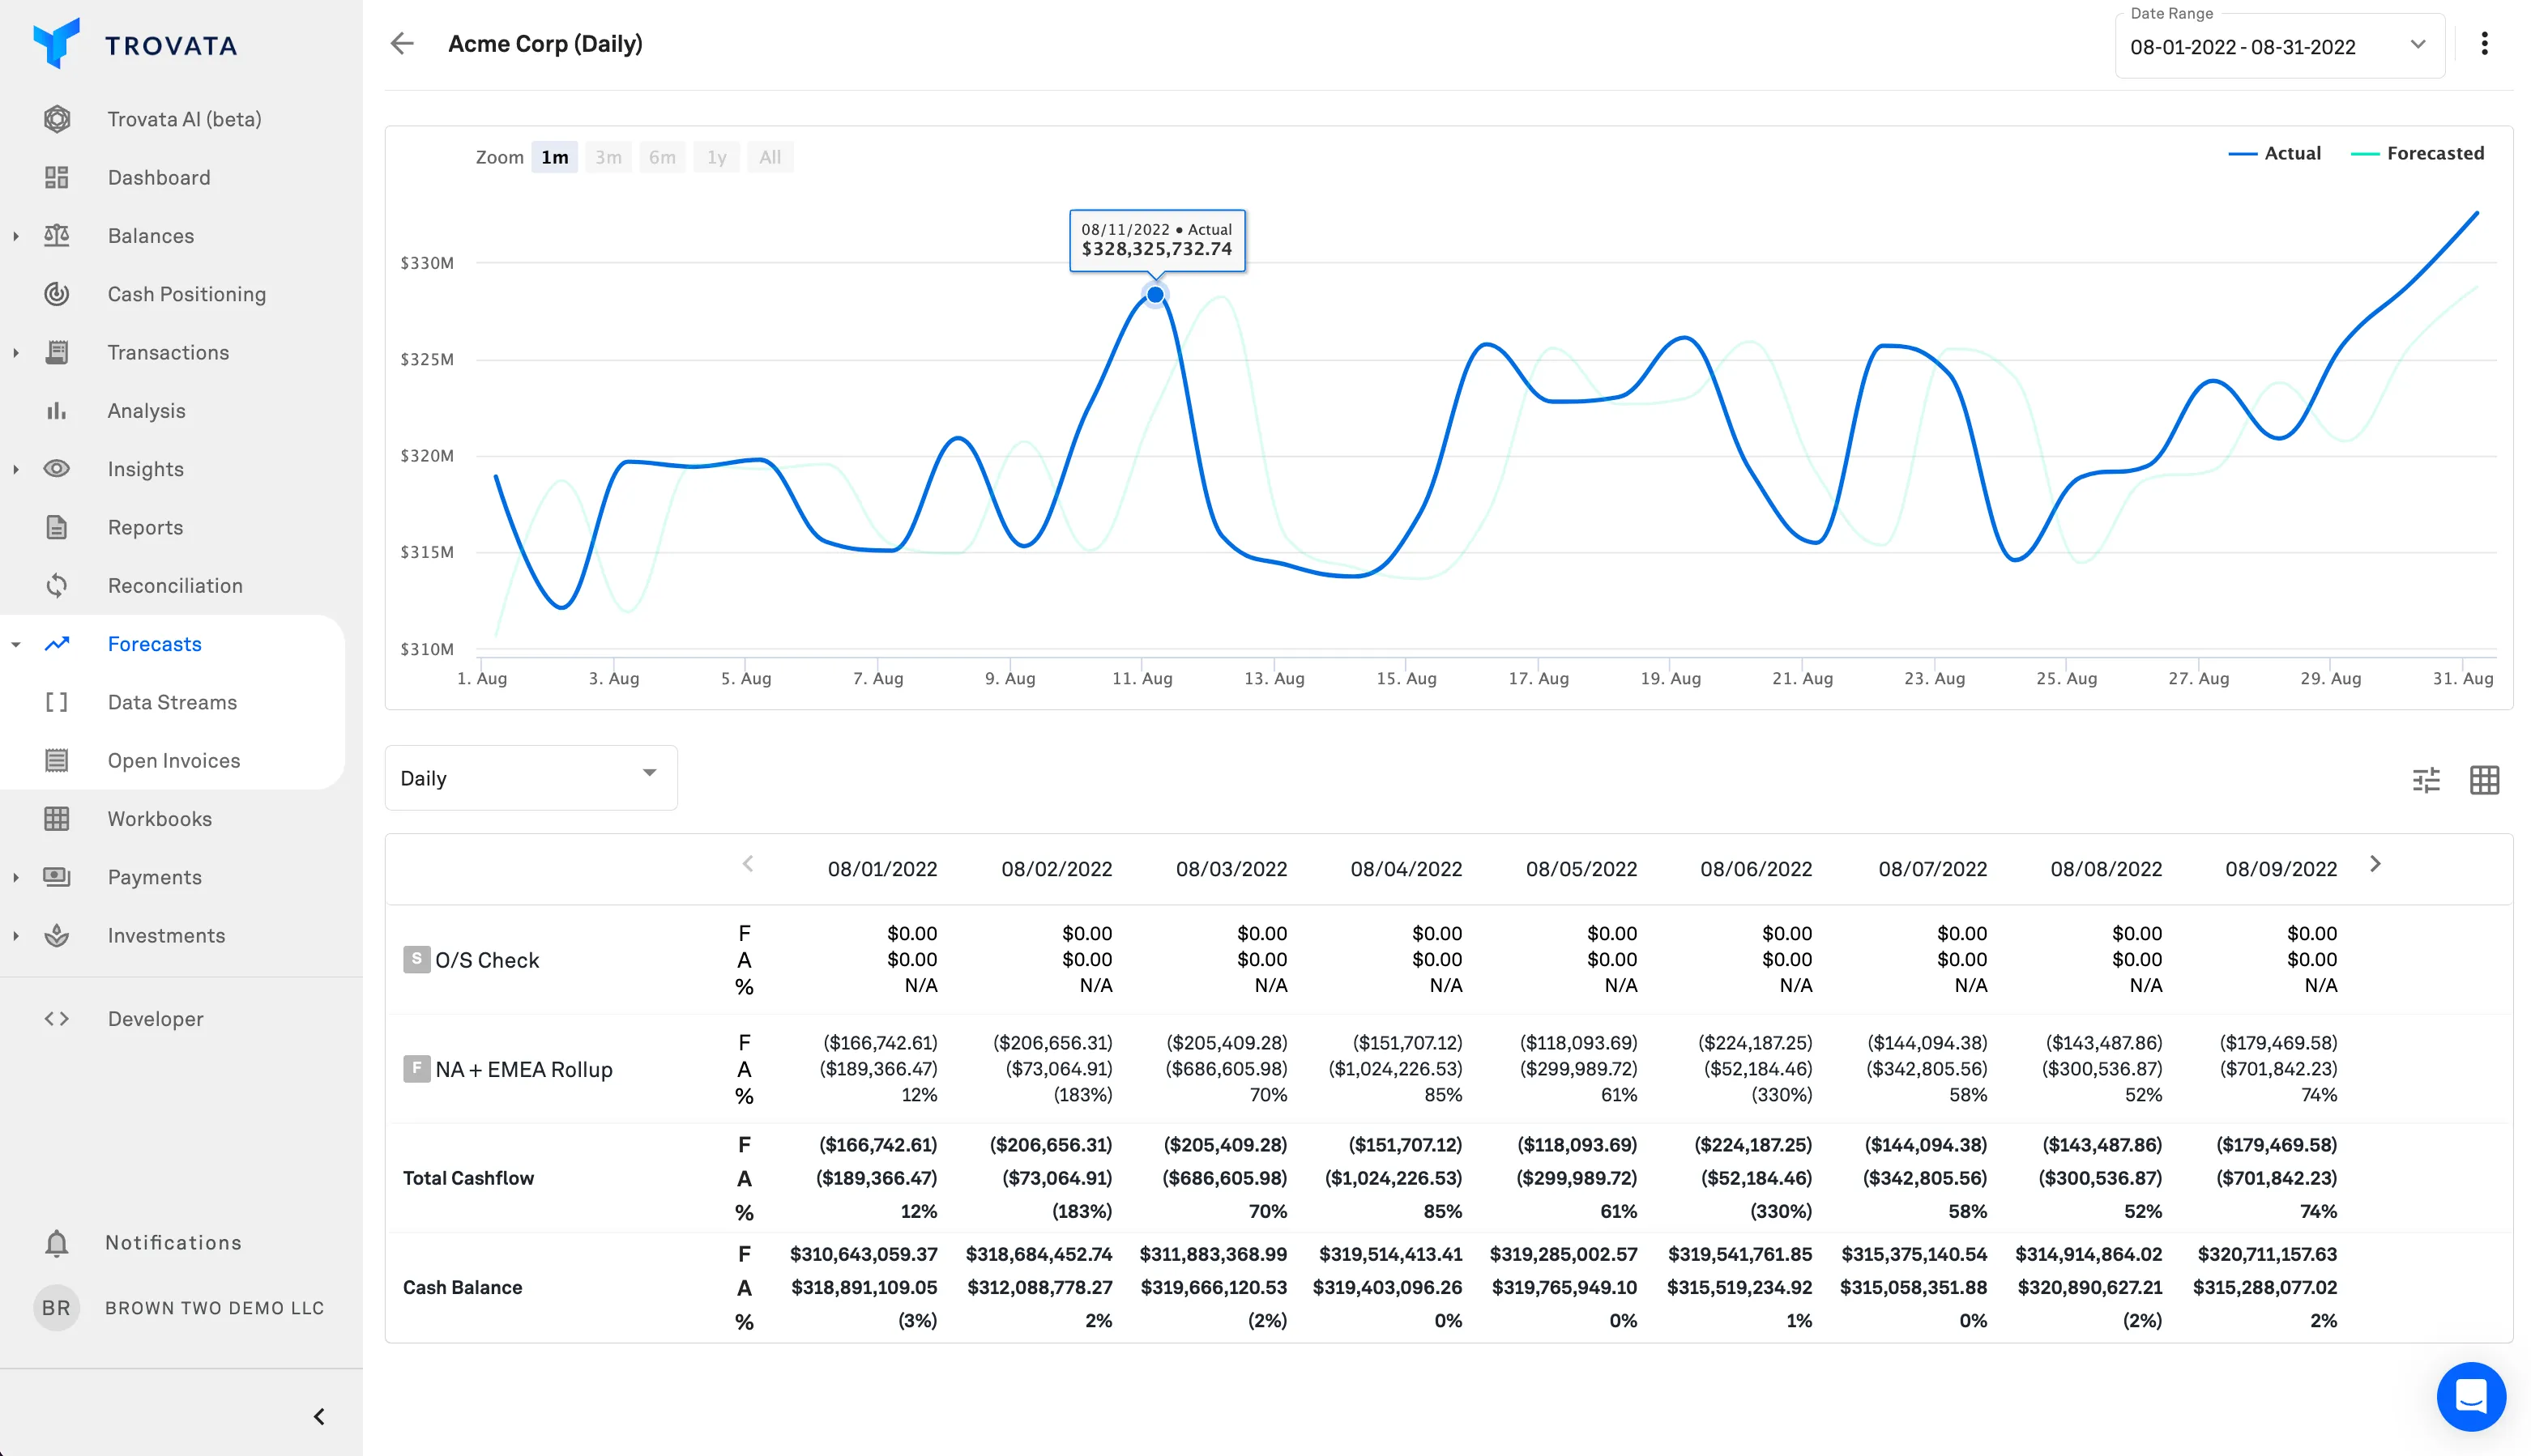Open the Date Range dropdown
The width and height of the screenshot is (2531, 1456).
(x=2279, y=47)
